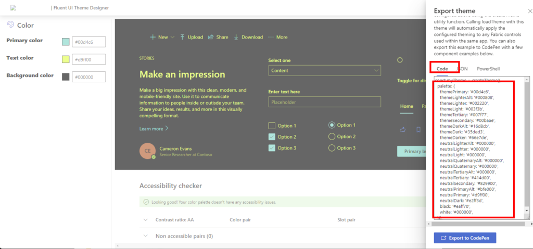
Task: Click the Color pair column header
Action: pos(240,220)
